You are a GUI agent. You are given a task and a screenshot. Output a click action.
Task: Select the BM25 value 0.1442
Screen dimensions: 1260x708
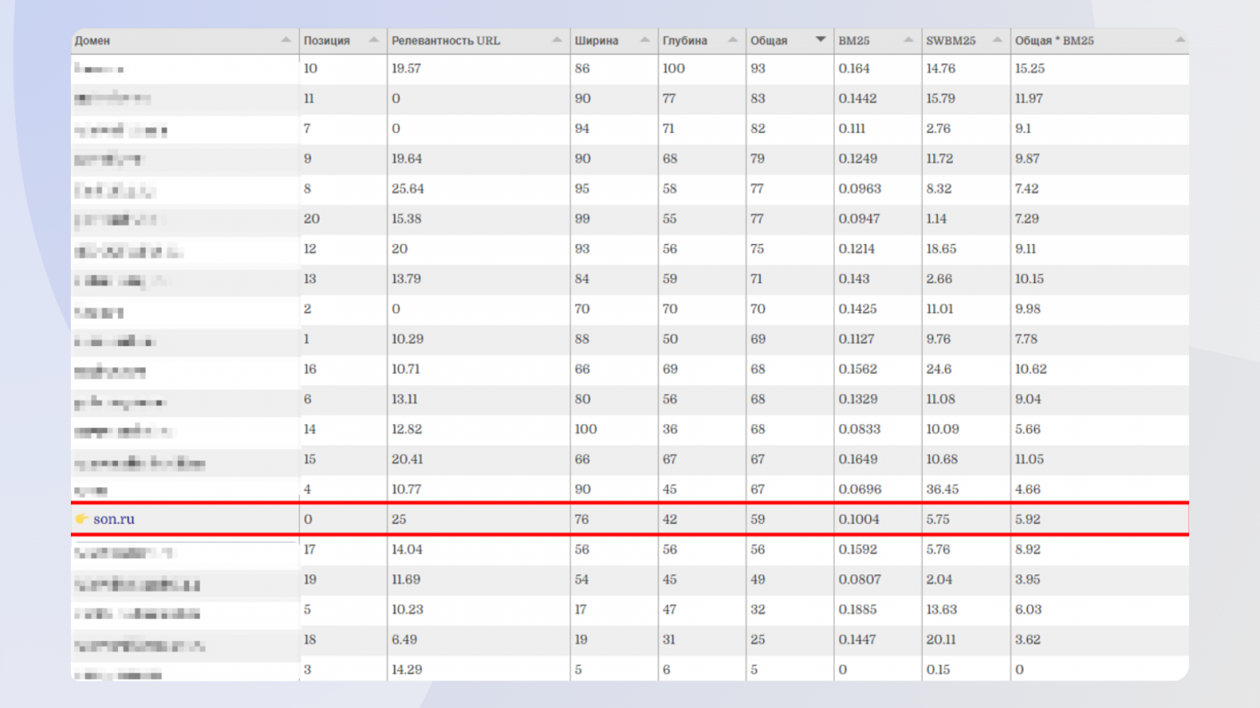tap(858, 98)
